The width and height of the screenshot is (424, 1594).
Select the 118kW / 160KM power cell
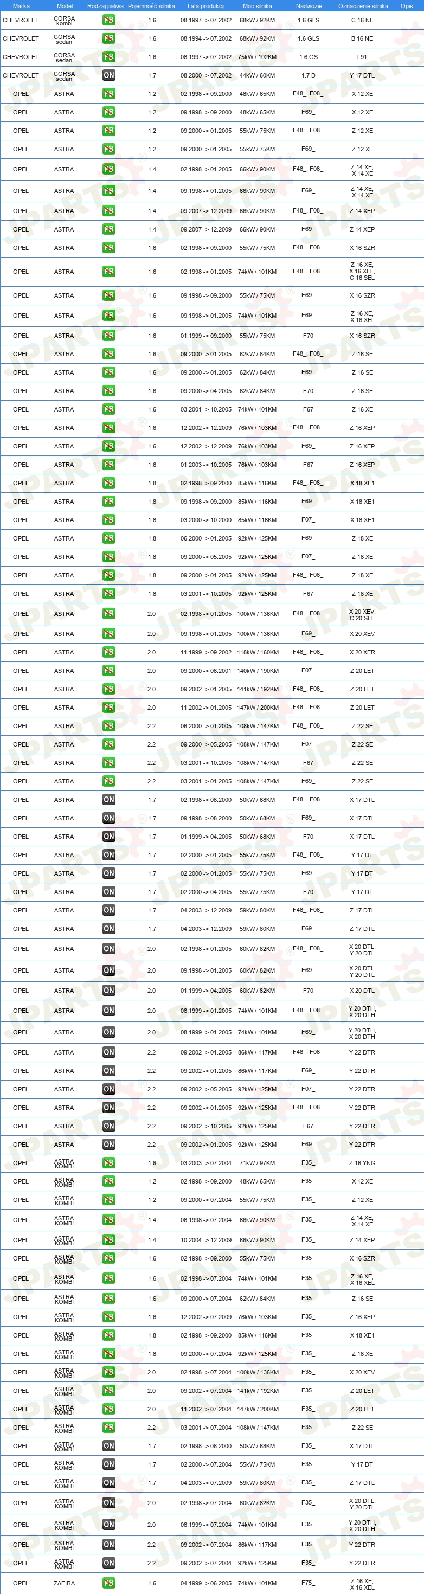click(x=258, y=652)
